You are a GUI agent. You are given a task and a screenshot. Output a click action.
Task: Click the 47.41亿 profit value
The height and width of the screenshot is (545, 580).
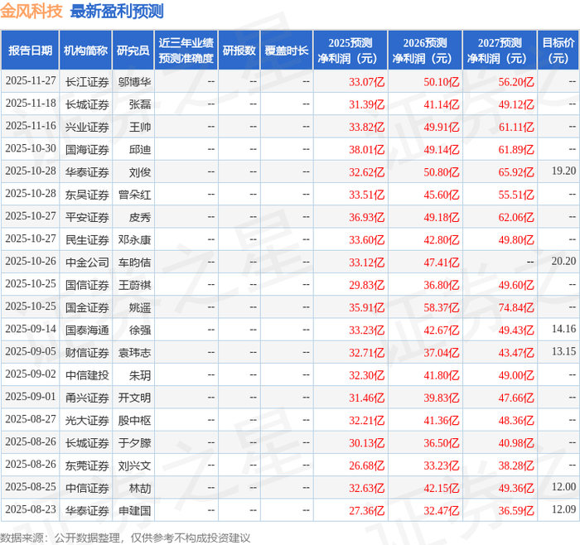pos(442,263)
